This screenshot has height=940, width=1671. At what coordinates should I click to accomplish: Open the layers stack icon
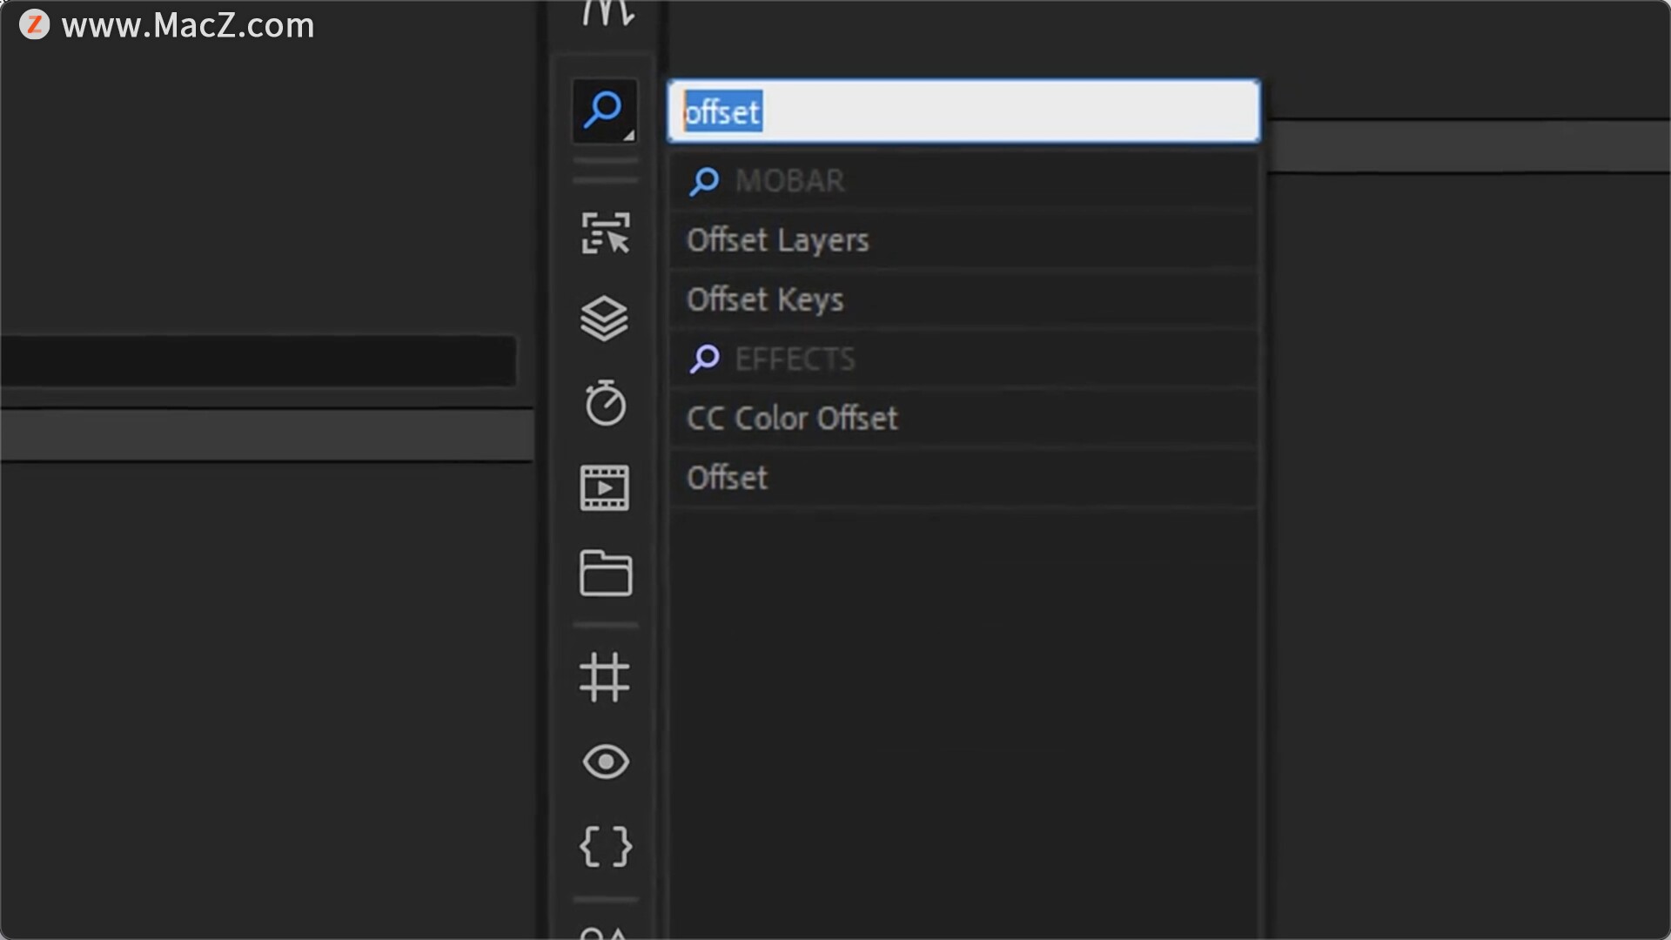605,319
